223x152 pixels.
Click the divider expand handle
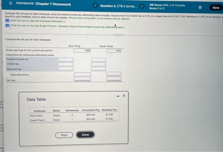(x=119, y=35)
